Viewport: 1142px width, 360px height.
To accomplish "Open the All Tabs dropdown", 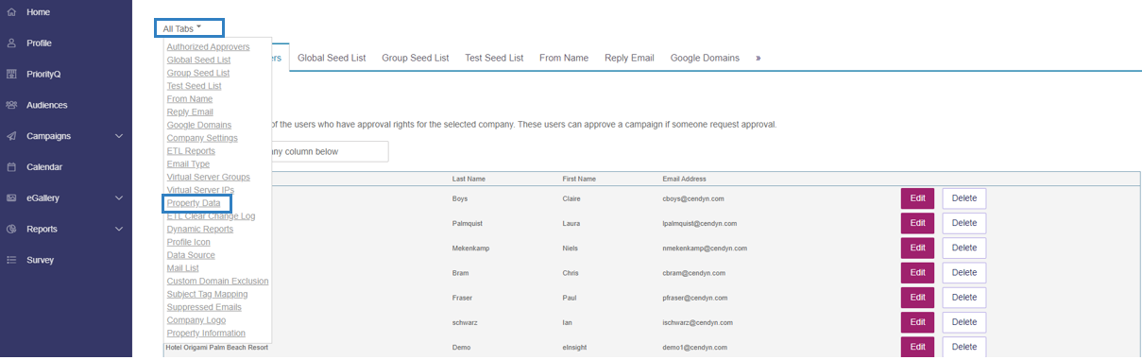I will pyautogui.click(x=190, y=28).
